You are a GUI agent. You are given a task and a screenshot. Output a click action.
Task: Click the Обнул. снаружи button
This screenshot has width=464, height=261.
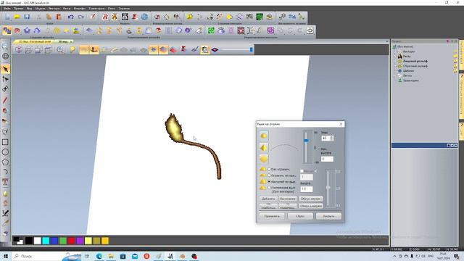coord(310,206)
